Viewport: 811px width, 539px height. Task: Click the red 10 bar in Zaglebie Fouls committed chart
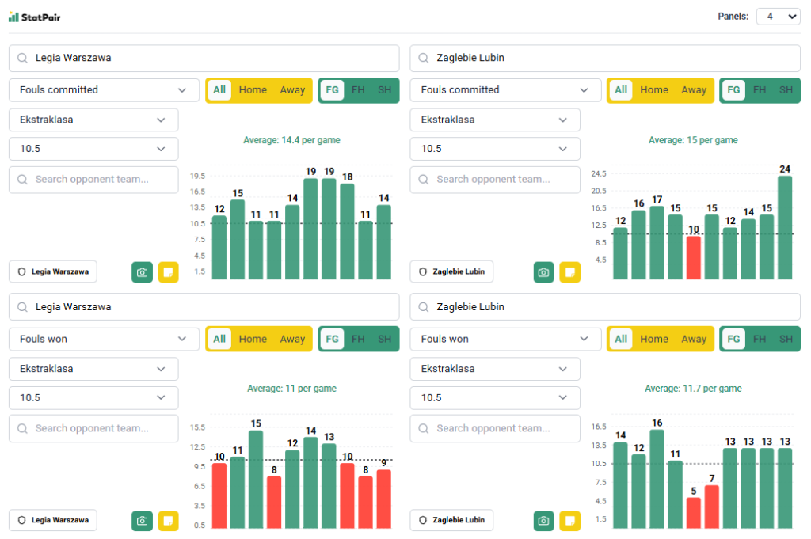(x=693, y=257)
